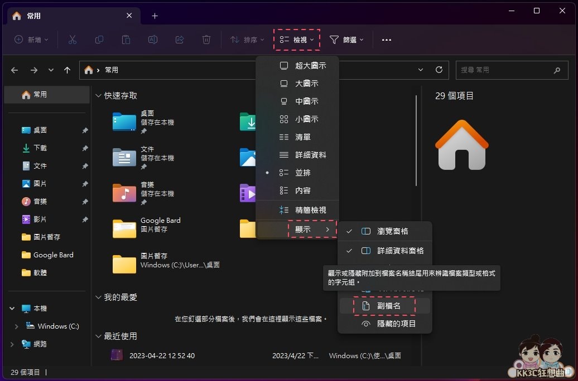Viewport: 578px width, 381px height.
Task: Open 音樂 folder icon in quick access
Action: tap(124, 193)
